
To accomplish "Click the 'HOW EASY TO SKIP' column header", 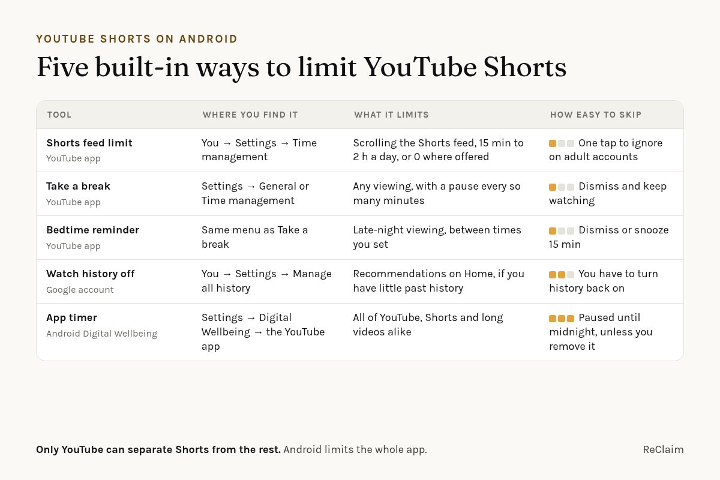I will click(596, 115).
